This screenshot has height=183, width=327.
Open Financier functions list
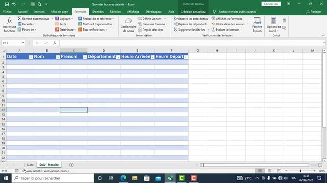[27, 29]
